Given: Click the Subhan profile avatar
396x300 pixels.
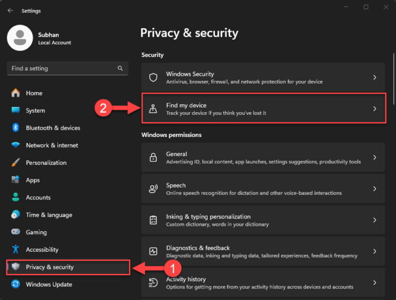Looking at the screenshot, I should 20,38.
